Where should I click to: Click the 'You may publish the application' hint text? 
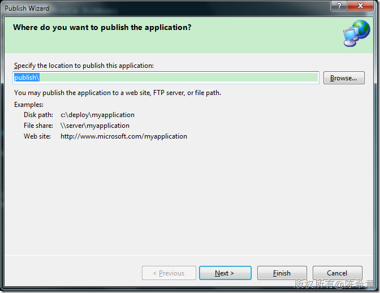118,93
